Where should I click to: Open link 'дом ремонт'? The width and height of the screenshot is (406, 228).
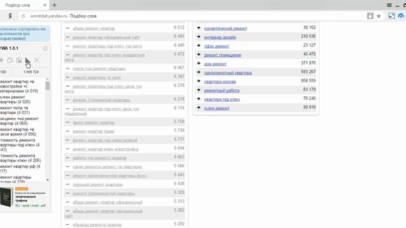[x=215, y=64]
